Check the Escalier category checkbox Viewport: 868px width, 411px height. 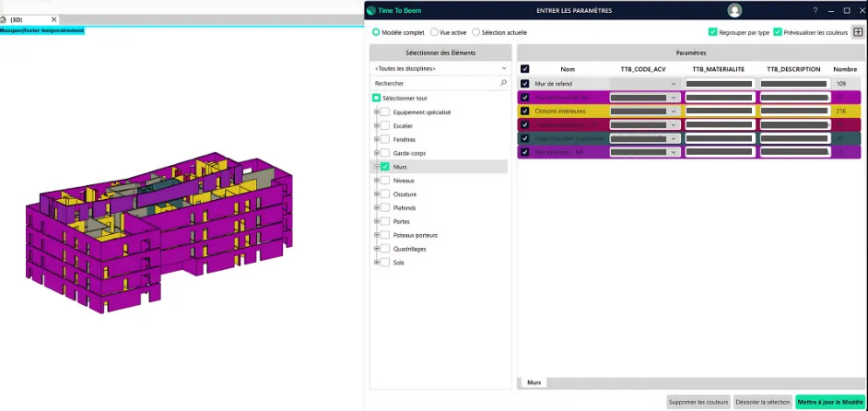click(x=385, y=125)
